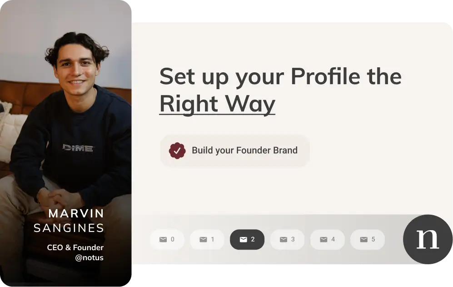Click the envelope icon in pill 3

[x=284, y=239]
